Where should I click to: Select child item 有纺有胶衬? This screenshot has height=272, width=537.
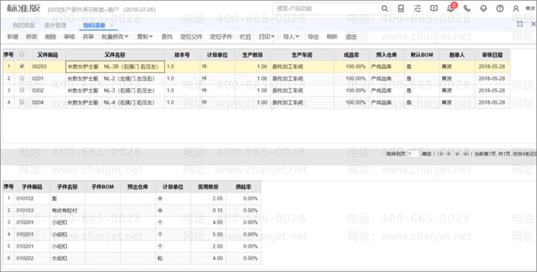pyautogui.click(x=64, y=210)
